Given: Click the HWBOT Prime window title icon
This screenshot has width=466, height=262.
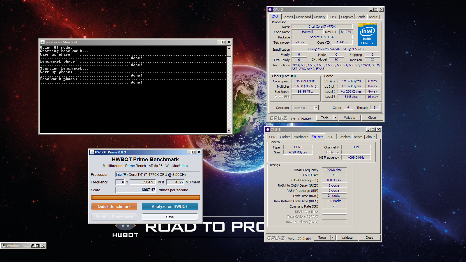Looking at the screenshot, I should tap(92, 152).
